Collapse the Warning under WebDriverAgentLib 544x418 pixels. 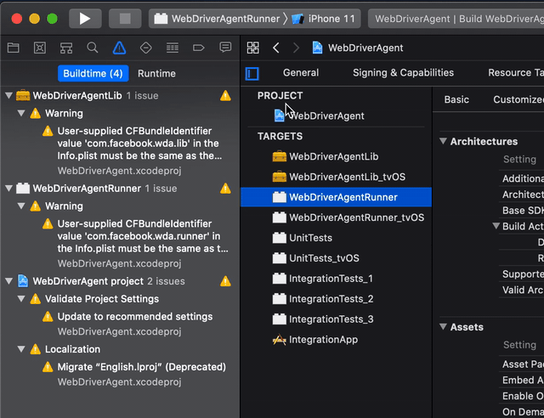(x=21, y=113)
